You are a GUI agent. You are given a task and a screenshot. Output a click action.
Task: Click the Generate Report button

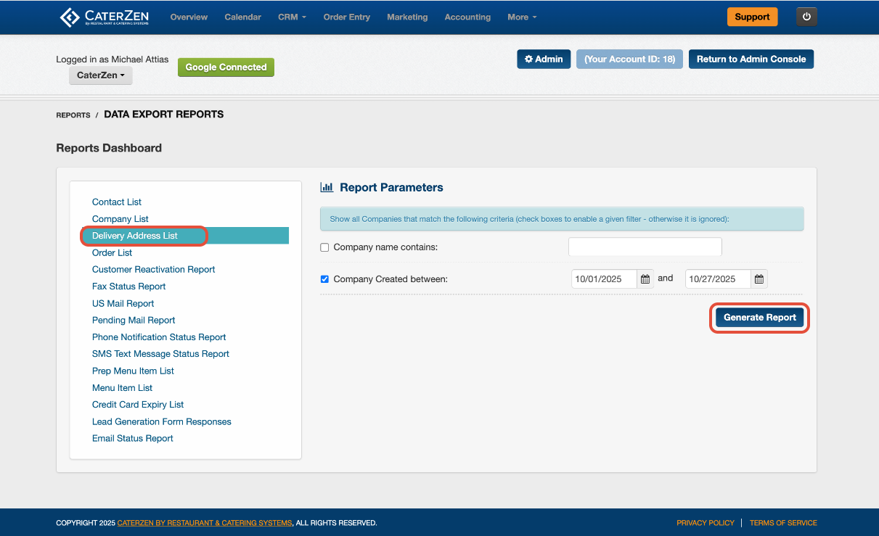[x=759, y=318]
